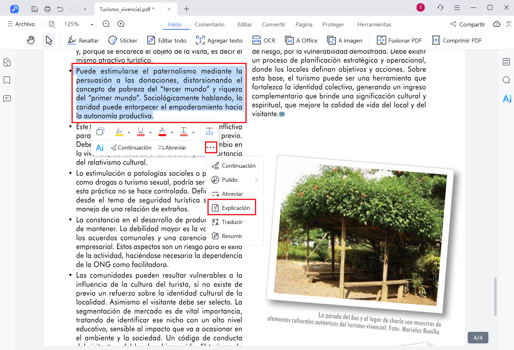This screenshot has height=350, width=514.
Task: Click the zoom out minus icon
Action: 106,24
